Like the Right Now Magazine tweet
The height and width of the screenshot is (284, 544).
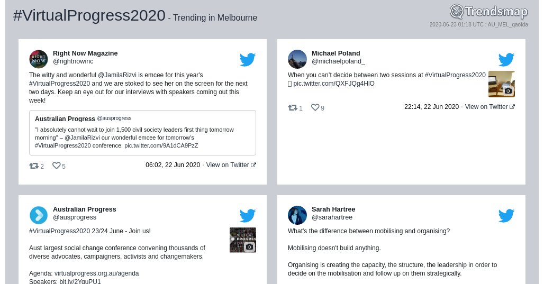point(56,166)
